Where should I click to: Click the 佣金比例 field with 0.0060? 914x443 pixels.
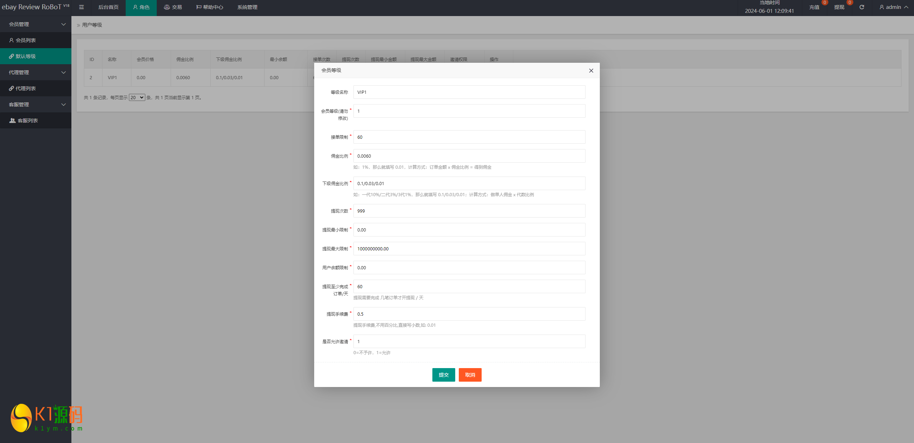[469, 156]
